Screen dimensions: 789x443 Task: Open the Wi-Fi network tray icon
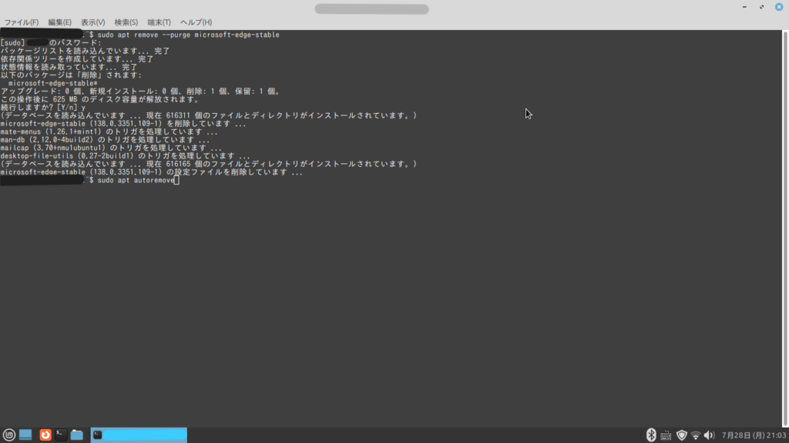[696, 435]
